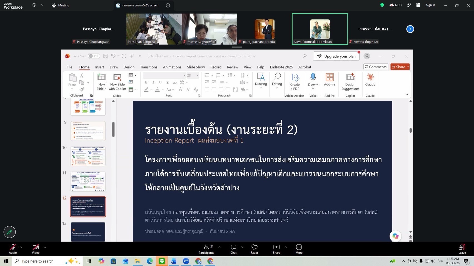
Task: Click the Dictate microphone icon
Action: (313, 77)
